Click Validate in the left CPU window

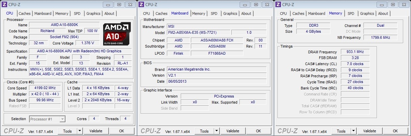96,131
